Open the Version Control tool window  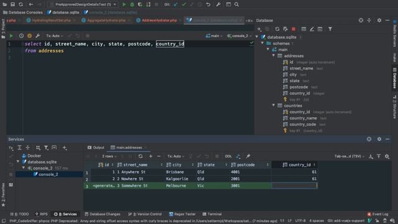tap(145, 214)
